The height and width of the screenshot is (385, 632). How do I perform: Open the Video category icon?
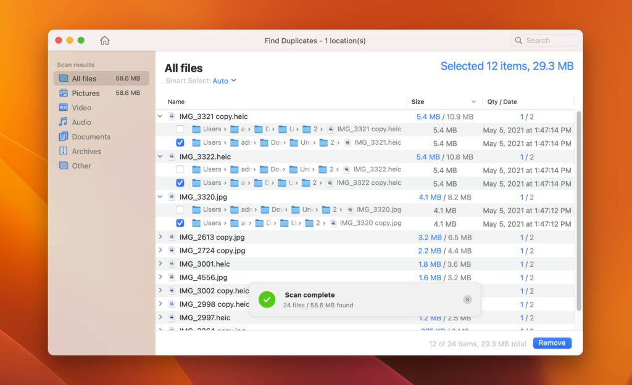click(x=63, y=107)
